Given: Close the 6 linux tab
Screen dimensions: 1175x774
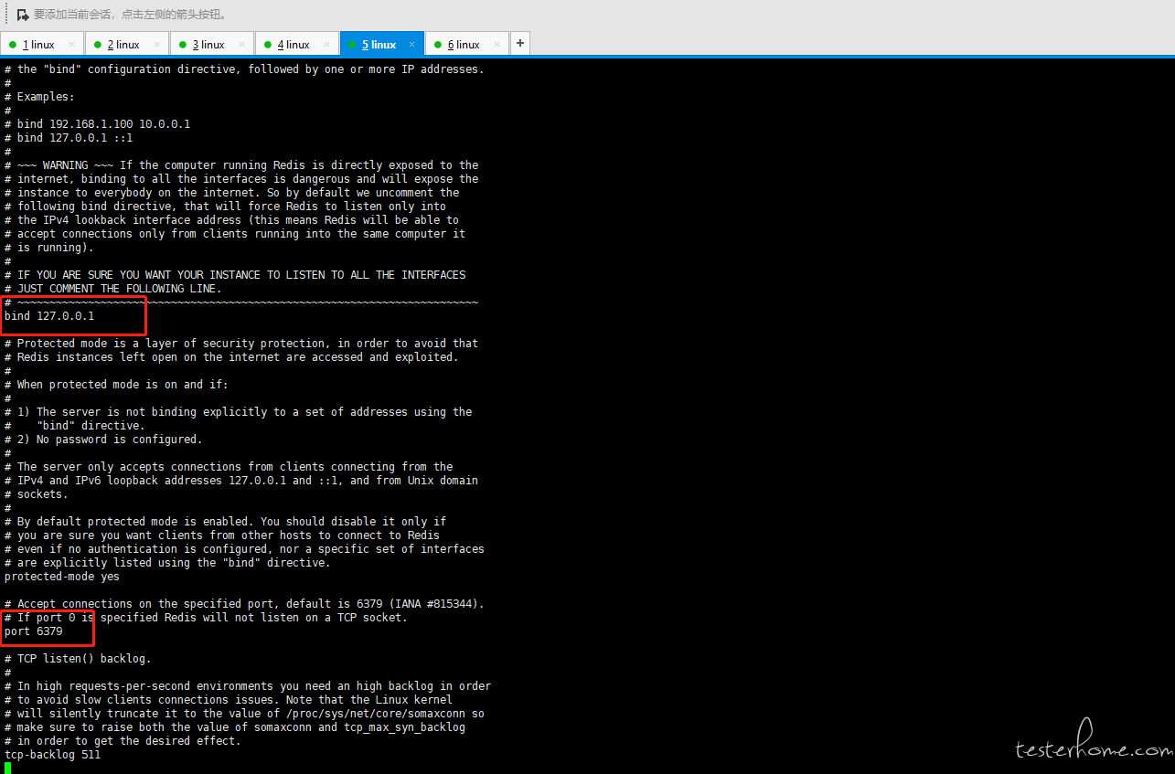Looking at the screenshot, I should point(497,44).
